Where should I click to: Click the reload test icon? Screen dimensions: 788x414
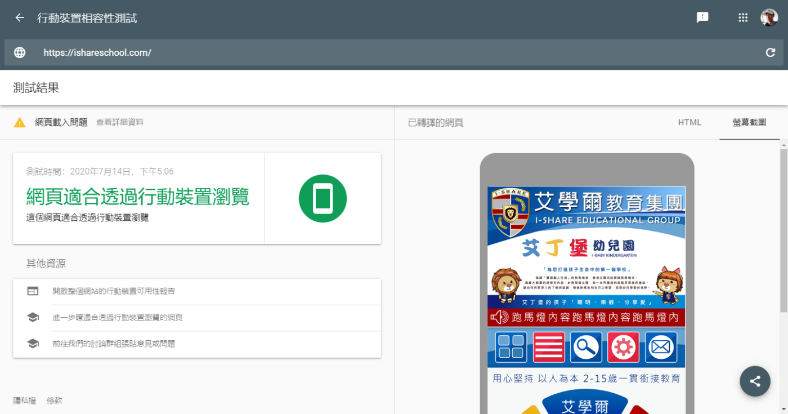tap(770, 53)
